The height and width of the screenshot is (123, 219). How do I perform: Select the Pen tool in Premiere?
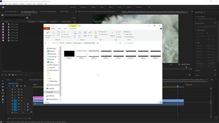coord(3,96)
